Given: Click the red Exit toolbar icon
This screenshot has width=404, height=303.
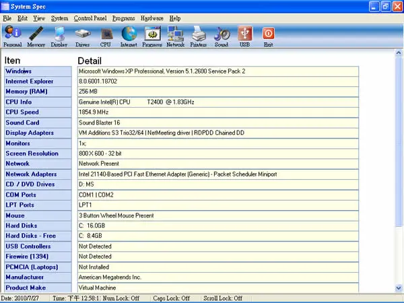Looking at the screenshot, I should coord(268,36).
